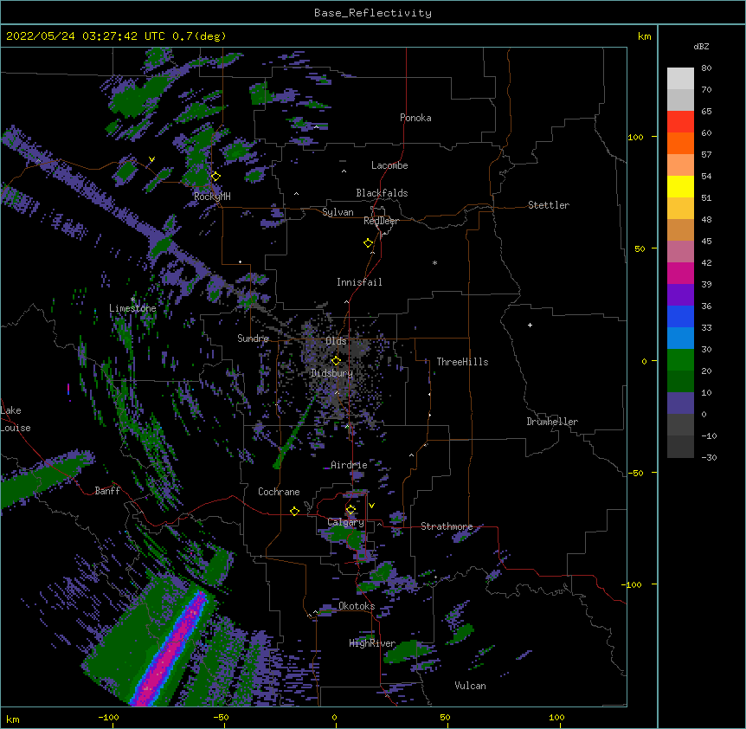The width and height of the screenshot is (746, 729).
Task: Click the Blackfalds city label
Action: click(x=382, y=193)
